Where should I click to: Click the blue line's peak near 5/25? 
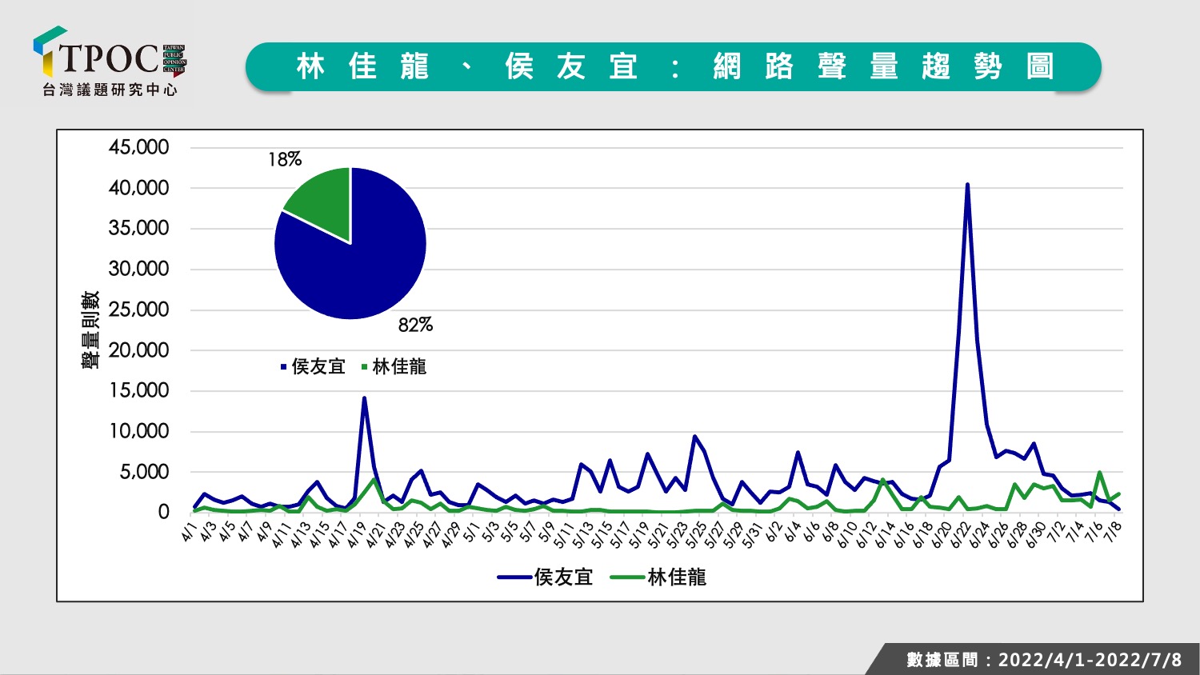coord(694,437)
